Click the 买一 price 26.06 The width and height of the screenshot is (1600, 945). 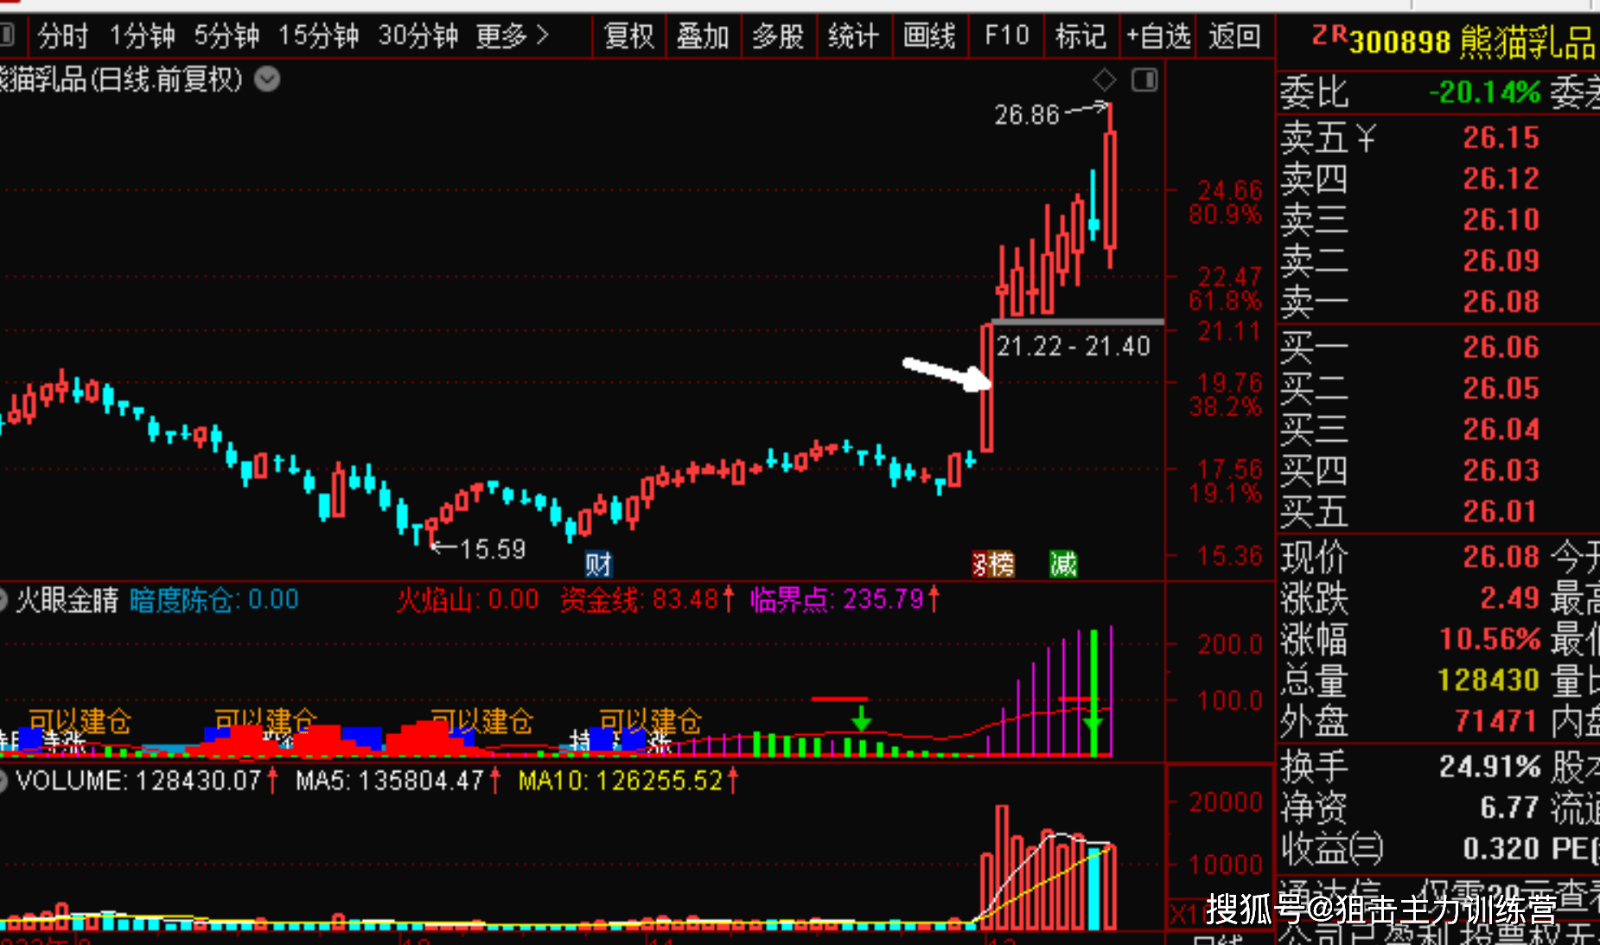(1501, 348)
